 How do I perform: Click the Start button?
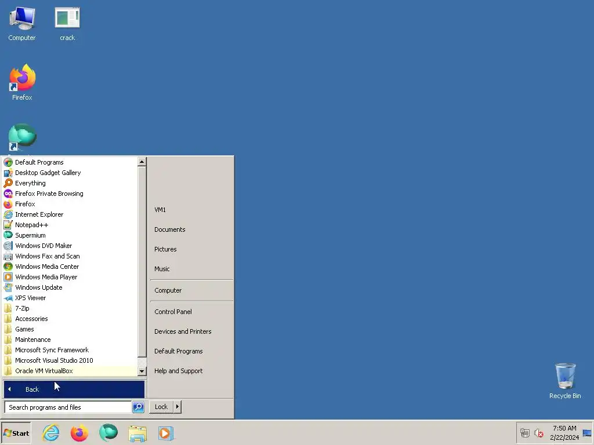pyautogui.click(x=16, y=433)
